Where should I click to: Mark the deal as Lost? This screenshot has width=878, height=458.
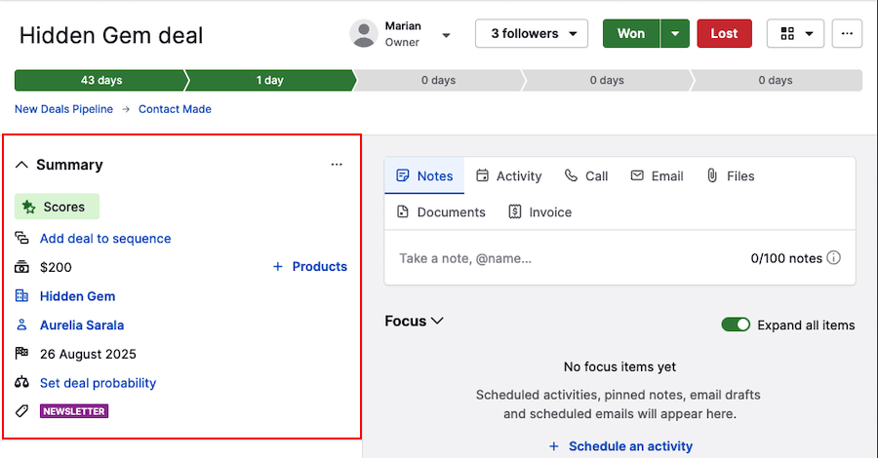pyautogui.click(x=724, y=34)
